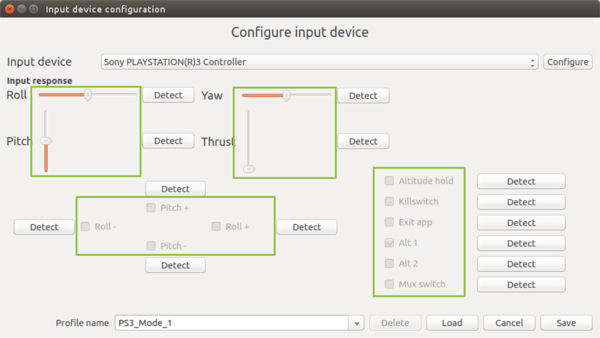This screenshot has width=600, height=338.
Task: Save the PS3_Mode_1 profile
Action: pos(566,323)
